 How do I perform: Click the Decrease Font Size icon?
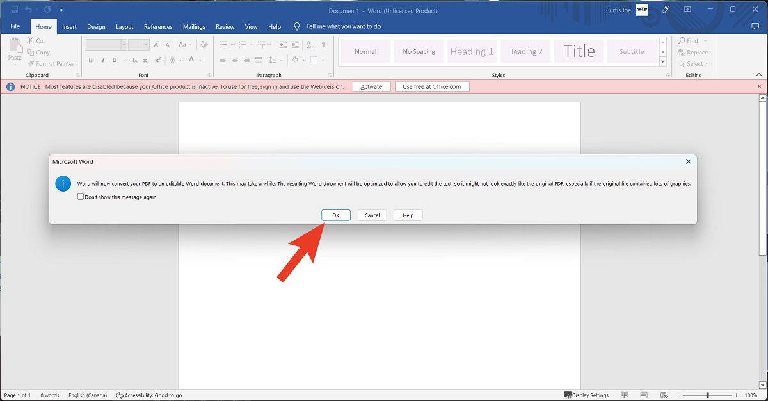point(169,45)
